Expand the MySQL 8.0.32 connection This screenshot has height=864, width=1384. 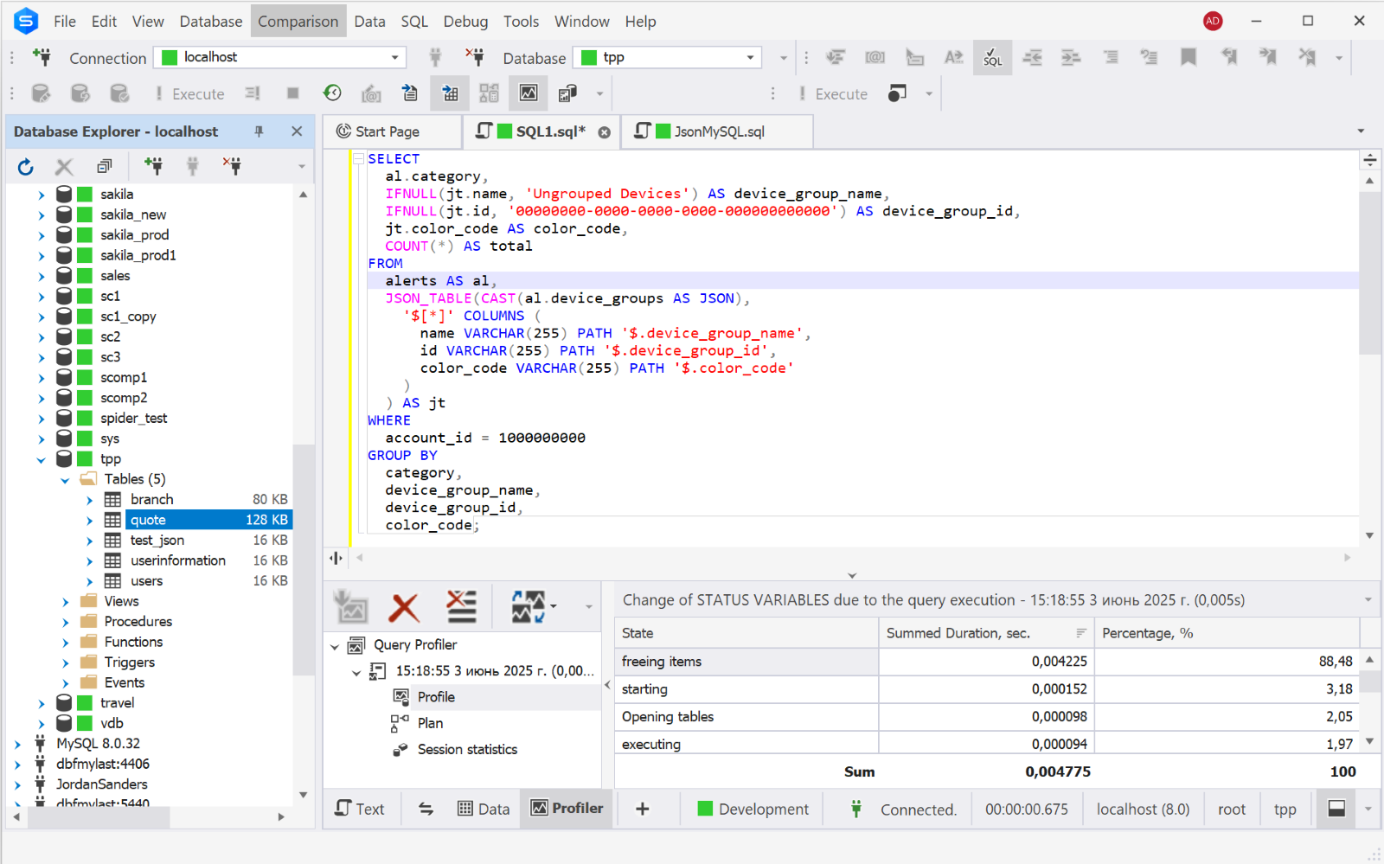(17, 744)
